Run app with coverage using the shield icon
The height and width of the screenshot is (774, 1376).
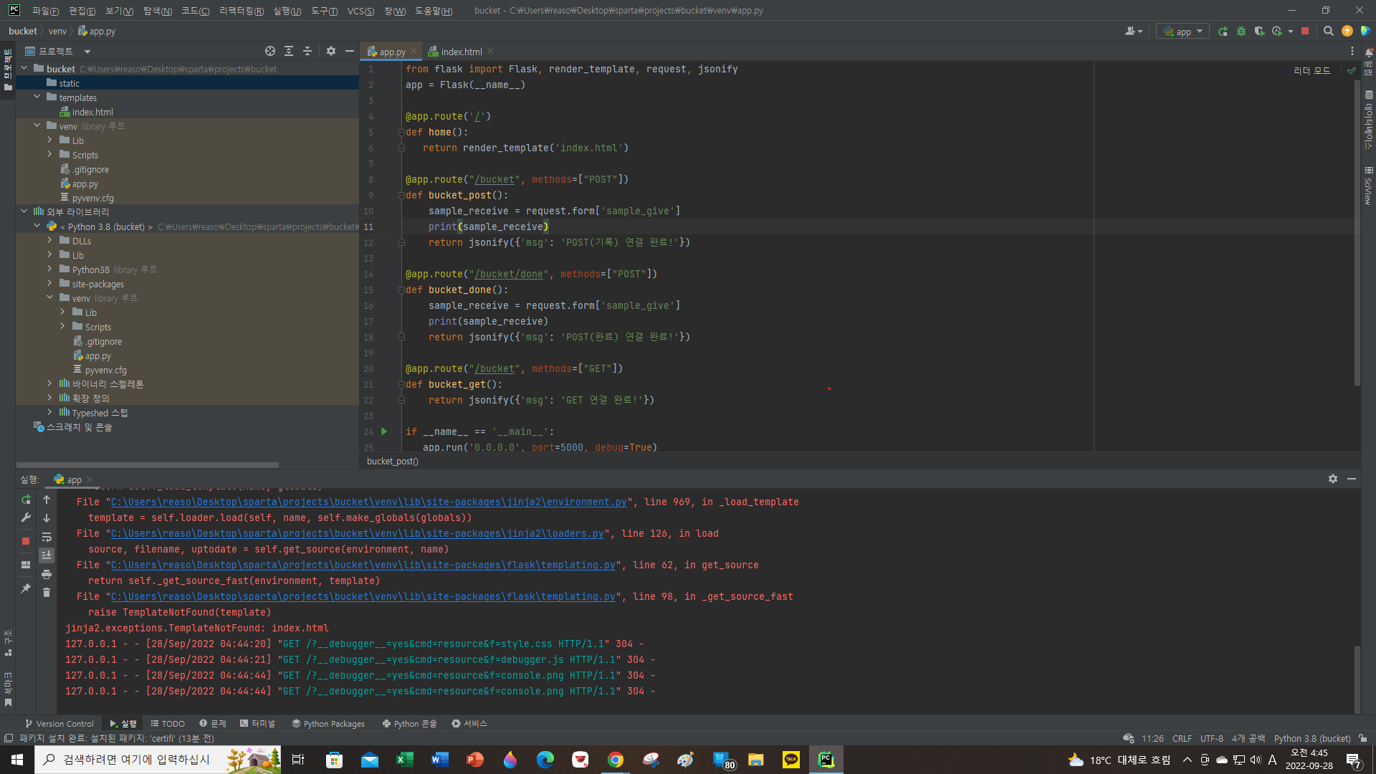click(x=1259, y=32)
